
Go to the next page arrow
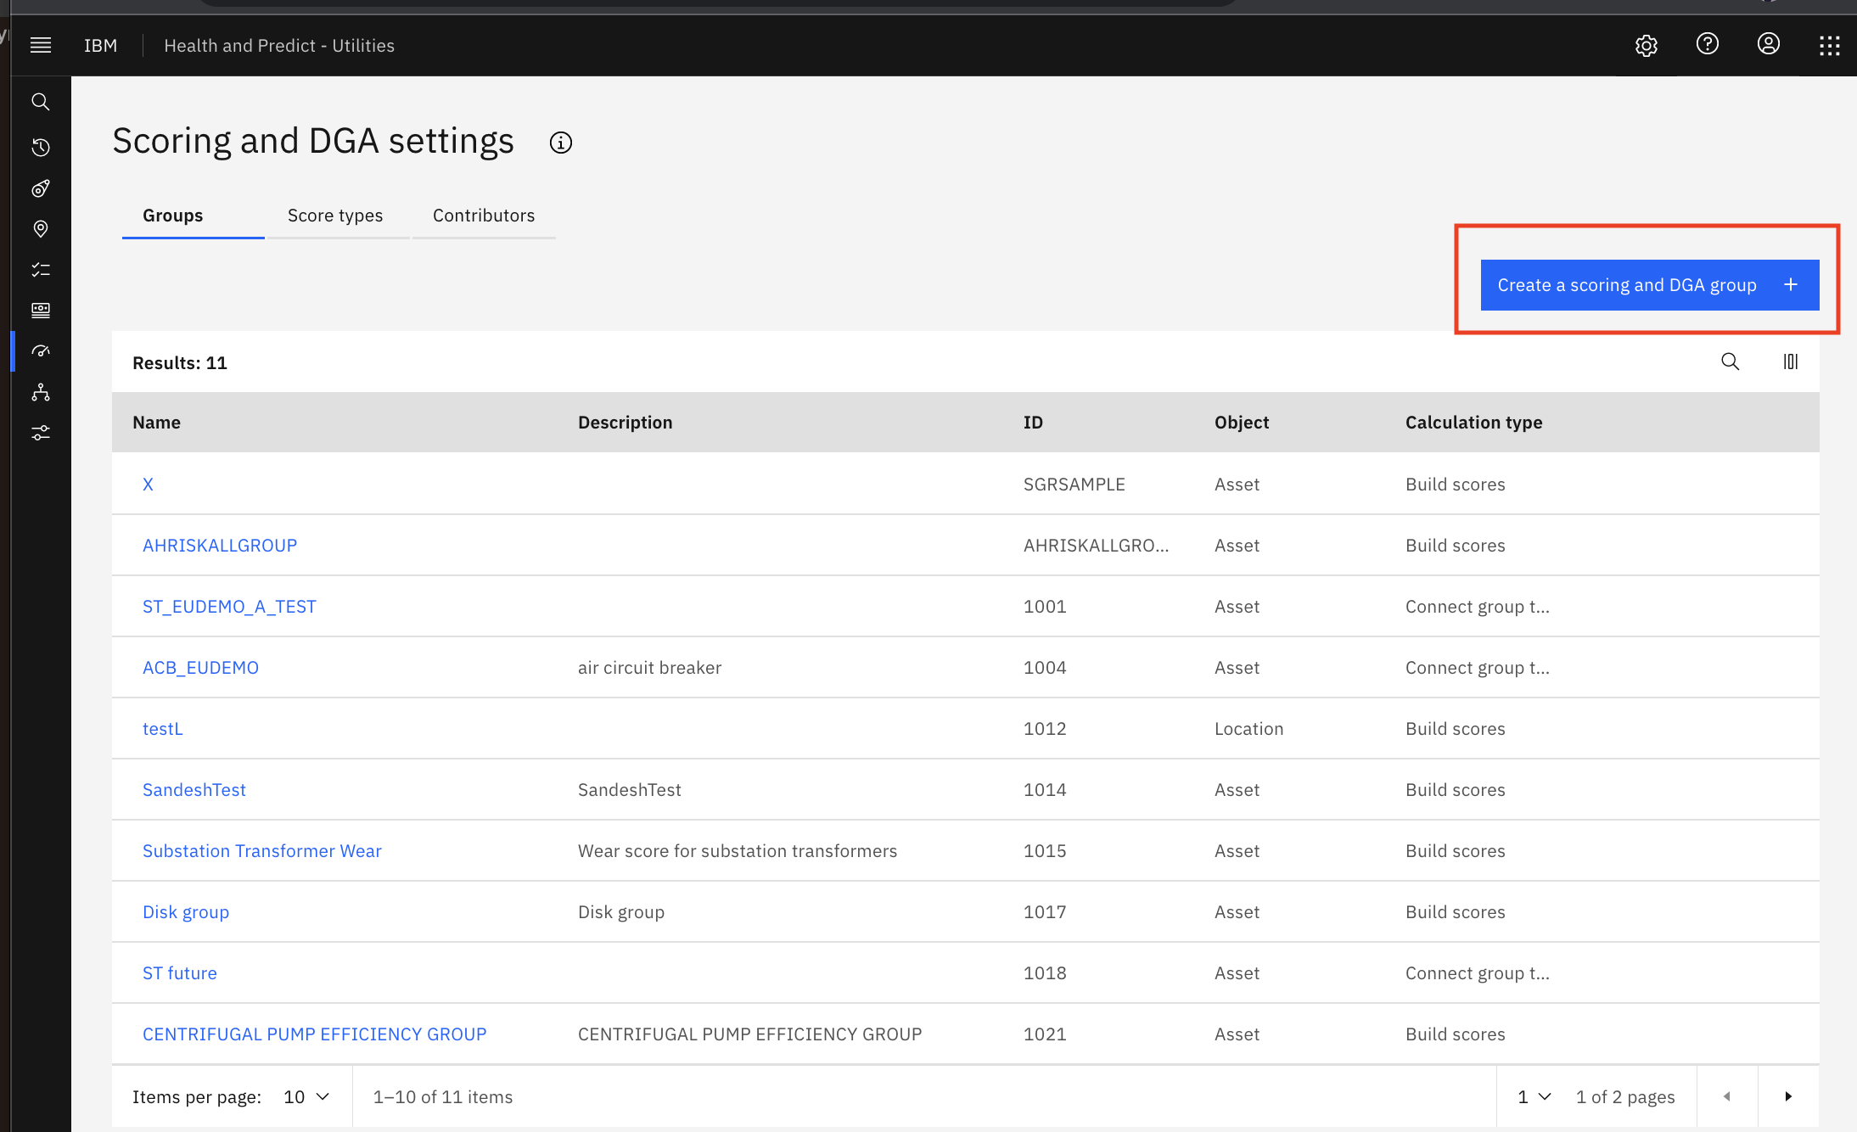click(1788, 1096)
